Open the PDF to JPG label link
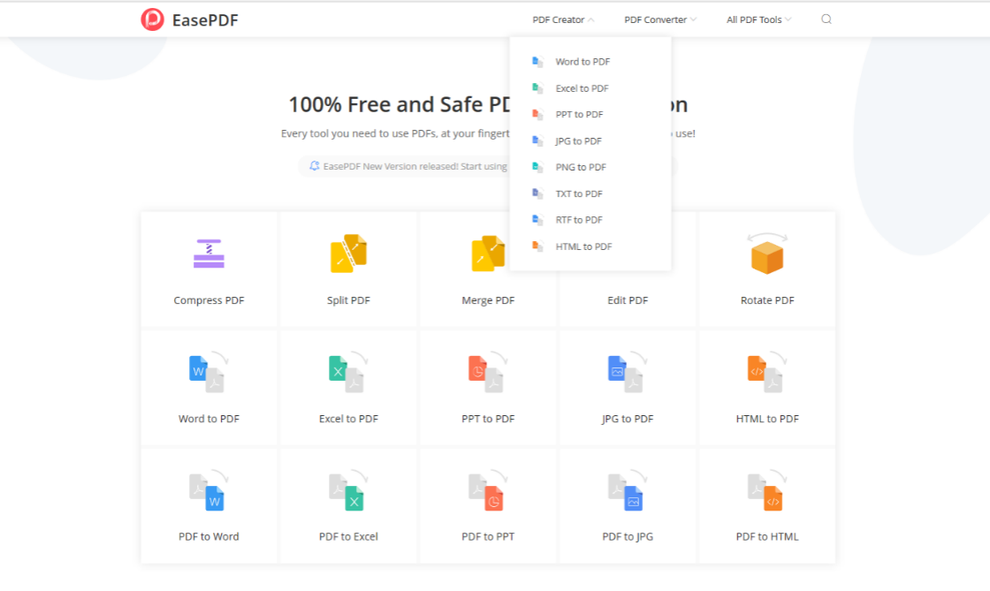The image size is (990, 591). [628, 537]
